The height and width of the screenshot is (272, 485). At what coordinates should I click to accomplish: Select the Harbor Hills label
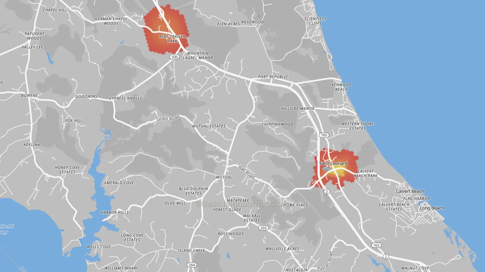click(114, 213)
